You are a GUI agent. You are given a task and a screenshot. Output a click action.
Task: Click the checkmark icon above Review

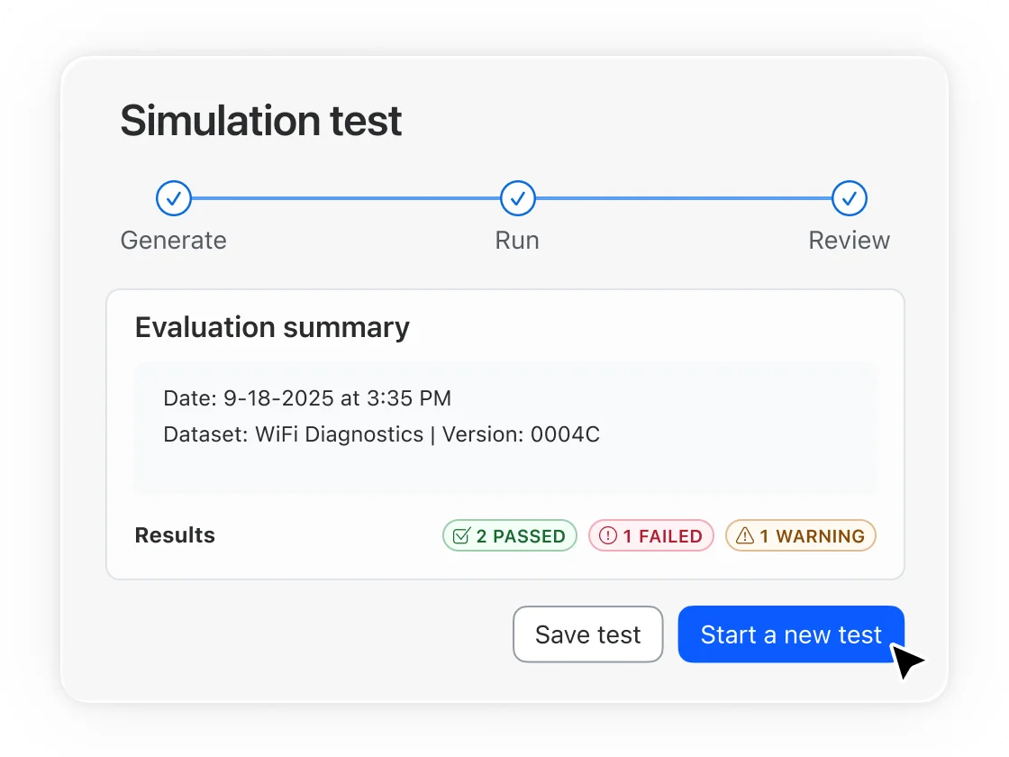(849, 198)
